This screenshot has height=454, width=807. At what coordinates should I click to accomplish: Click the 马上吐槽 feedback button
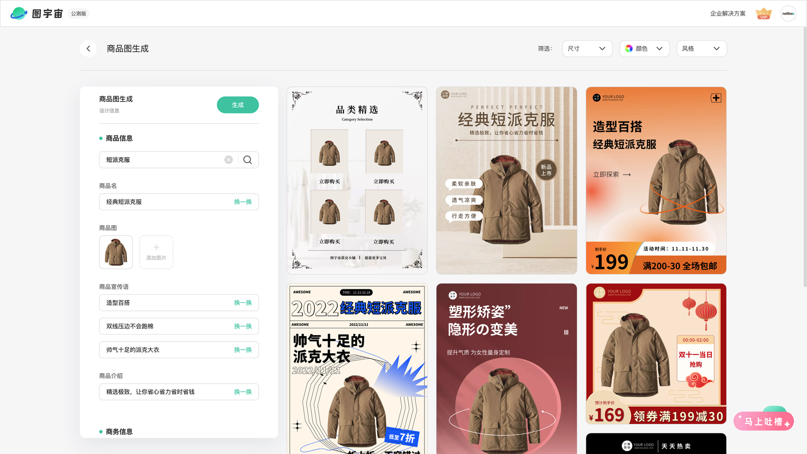[x=763, y=422]
